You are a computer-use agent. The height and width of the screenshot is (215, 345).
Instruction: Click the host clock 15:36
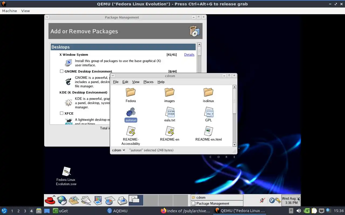(x=339, y=211)
